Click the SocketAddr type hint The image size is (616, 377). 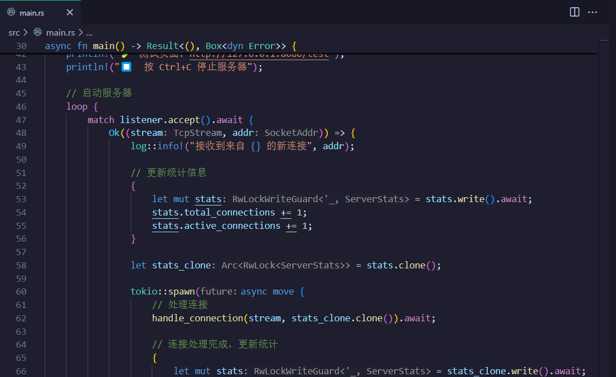pos(291,133)
